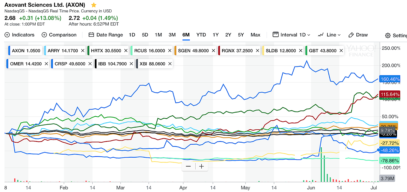Screen dimensions: 407x192
Task: Remove SLDB comparison with its X
Action: coord(301,51)
